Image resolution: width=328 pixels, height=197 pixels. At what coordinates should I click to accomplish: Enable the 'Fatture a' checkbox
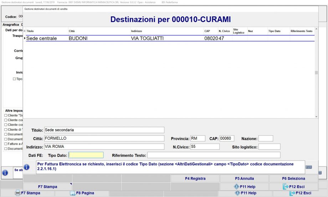tap(5, 144)
